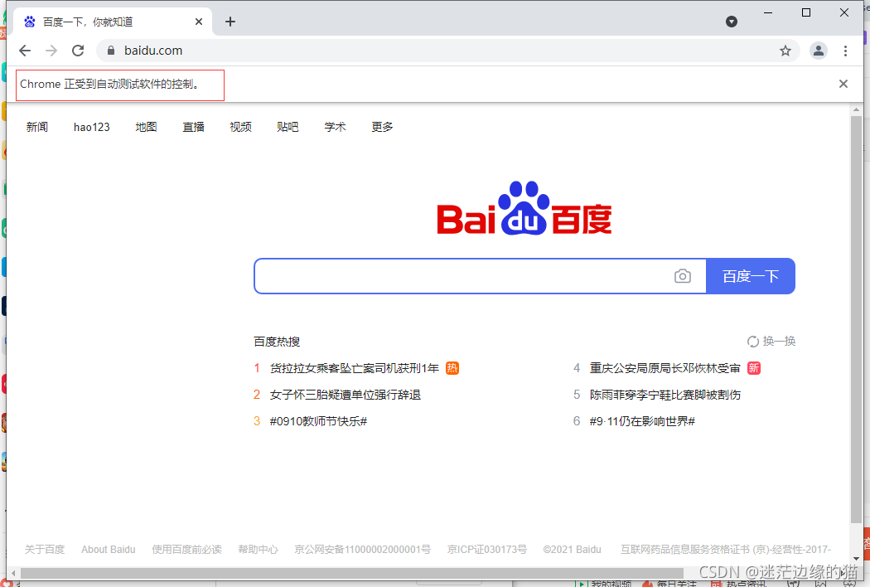Open a new tab with the plus button
Viewport: 870px width, 587px height.
tap(230, 22)
